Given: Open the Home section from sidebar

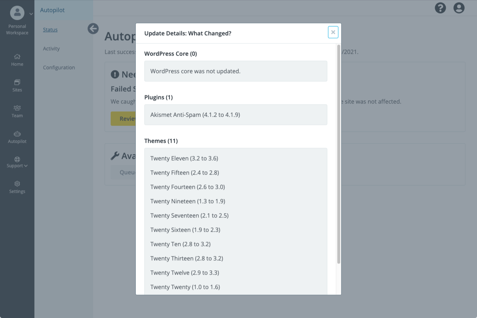Looking at the screenshot, I should [x=17, y=59].
